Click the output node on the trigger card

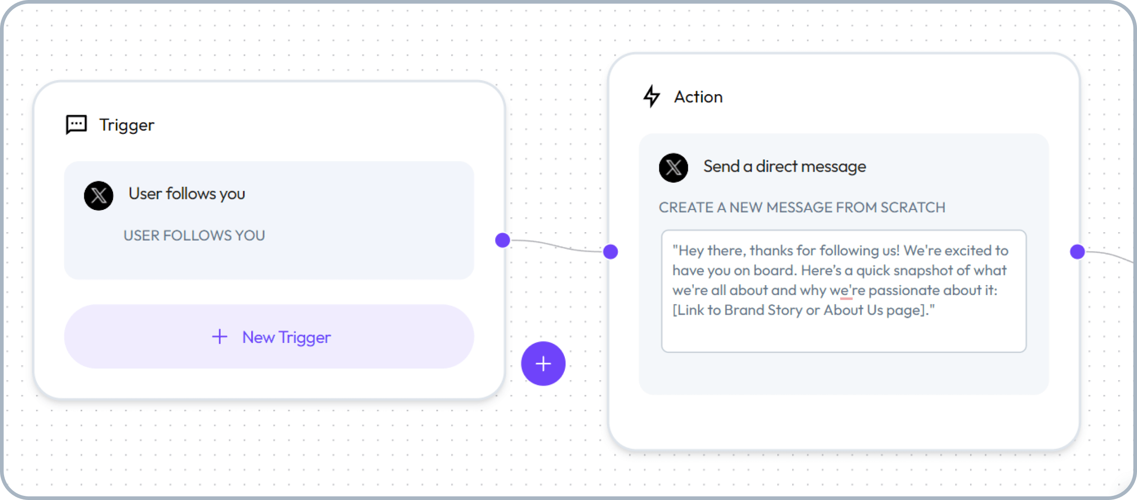click(502, 239)
